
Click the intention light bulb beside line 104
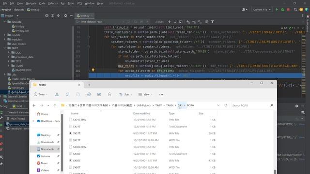coord(93,70)
